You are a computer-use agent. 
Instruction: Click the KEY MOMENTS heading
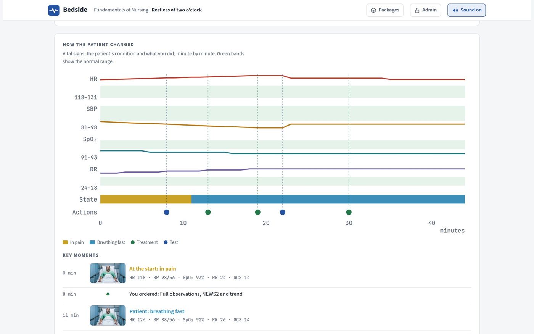coord(80,255)
